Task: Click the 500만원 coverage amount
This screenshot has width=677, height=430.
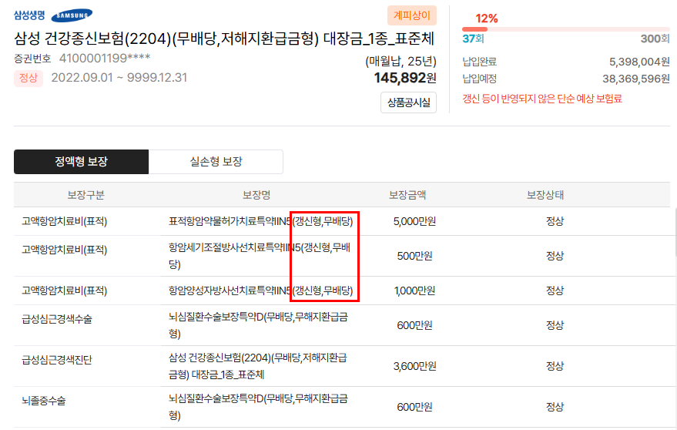Action: (x=414, y=256)
